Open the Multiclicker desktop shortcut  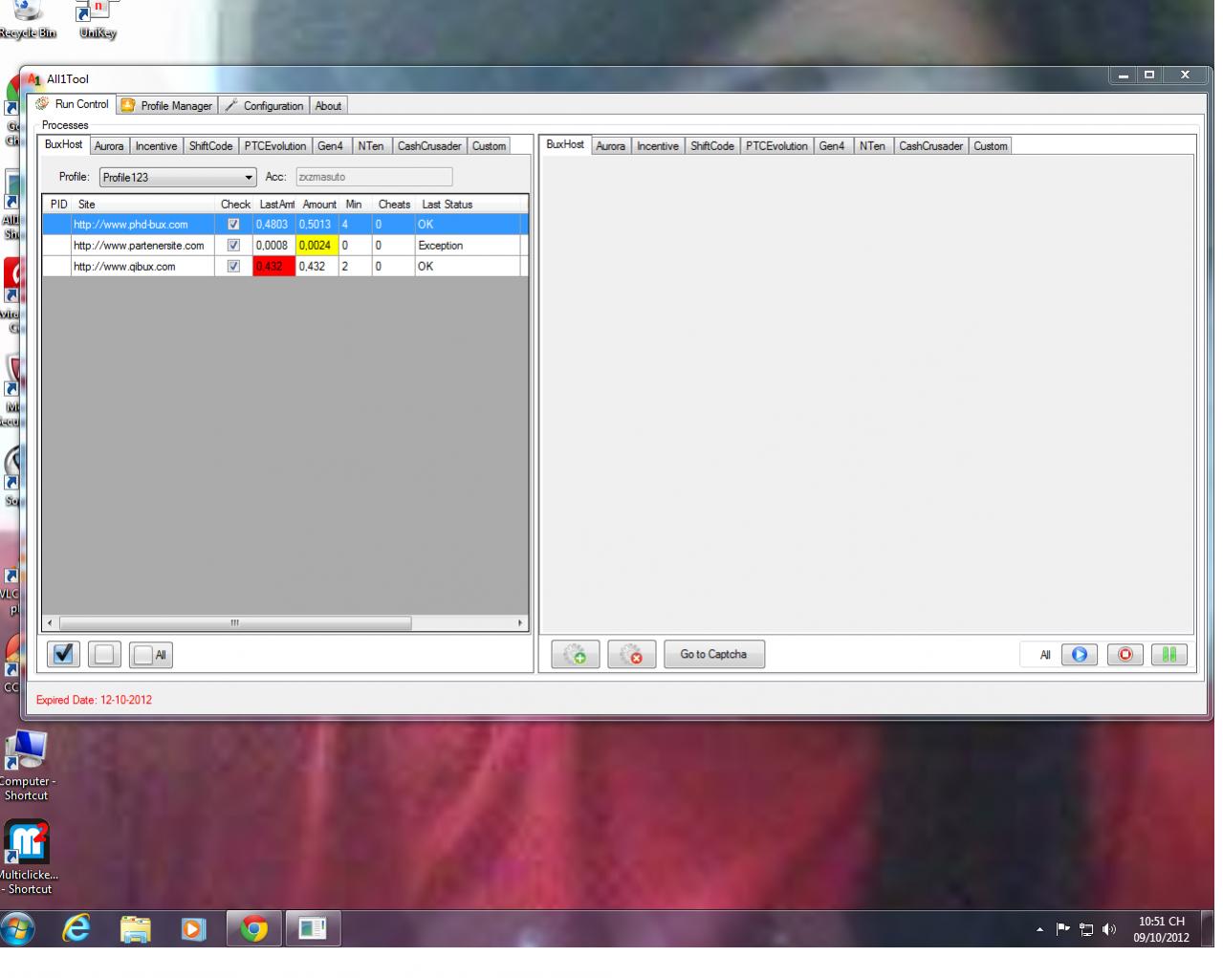tap(27, 858)
